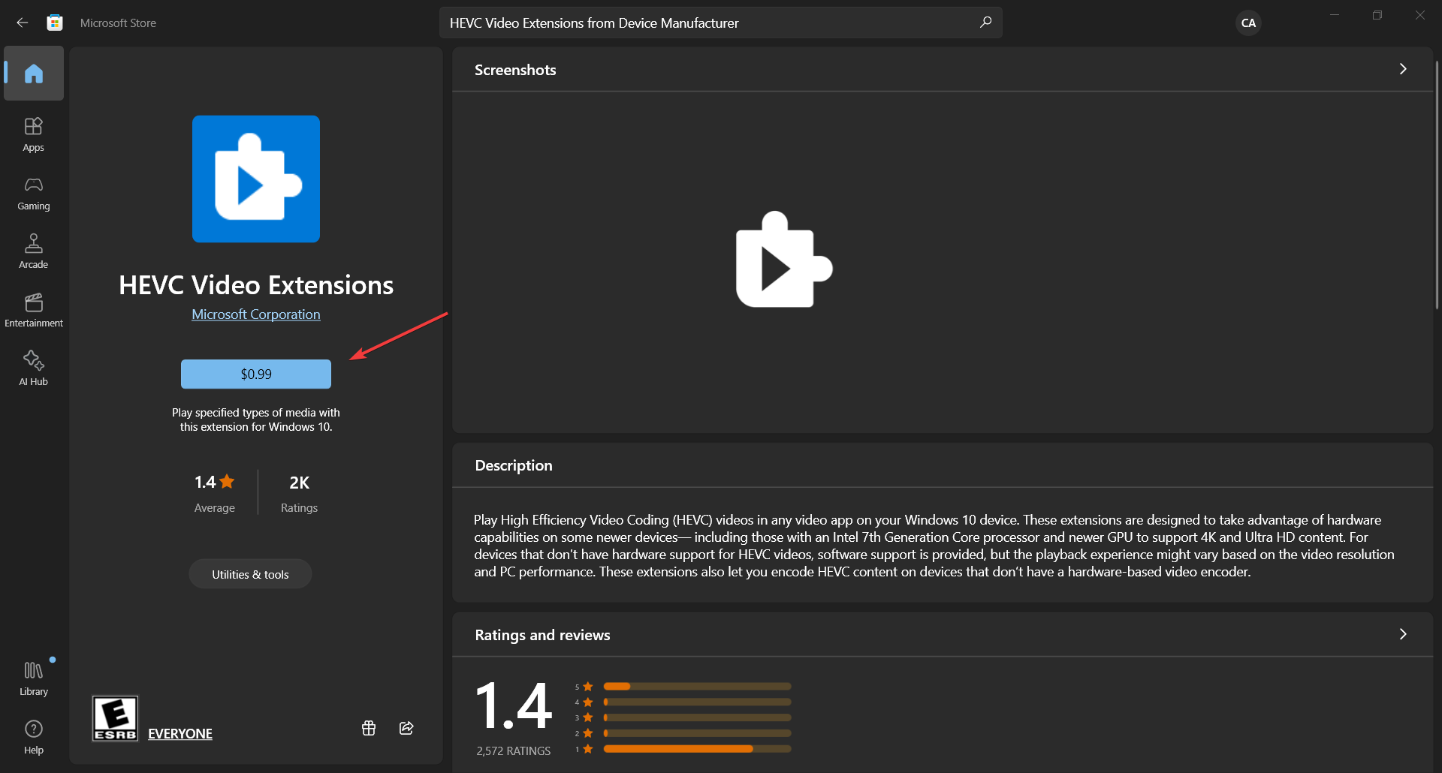Open the Gaming section
The width and height of the screenshot is (1442, 773).
pos(34,194)
